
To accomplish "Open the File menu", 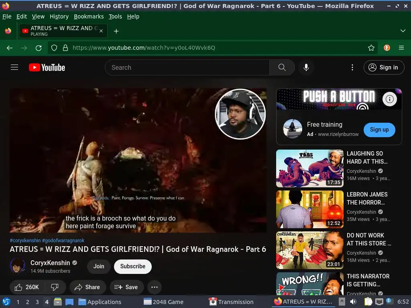I will click(x=7, y=16).
